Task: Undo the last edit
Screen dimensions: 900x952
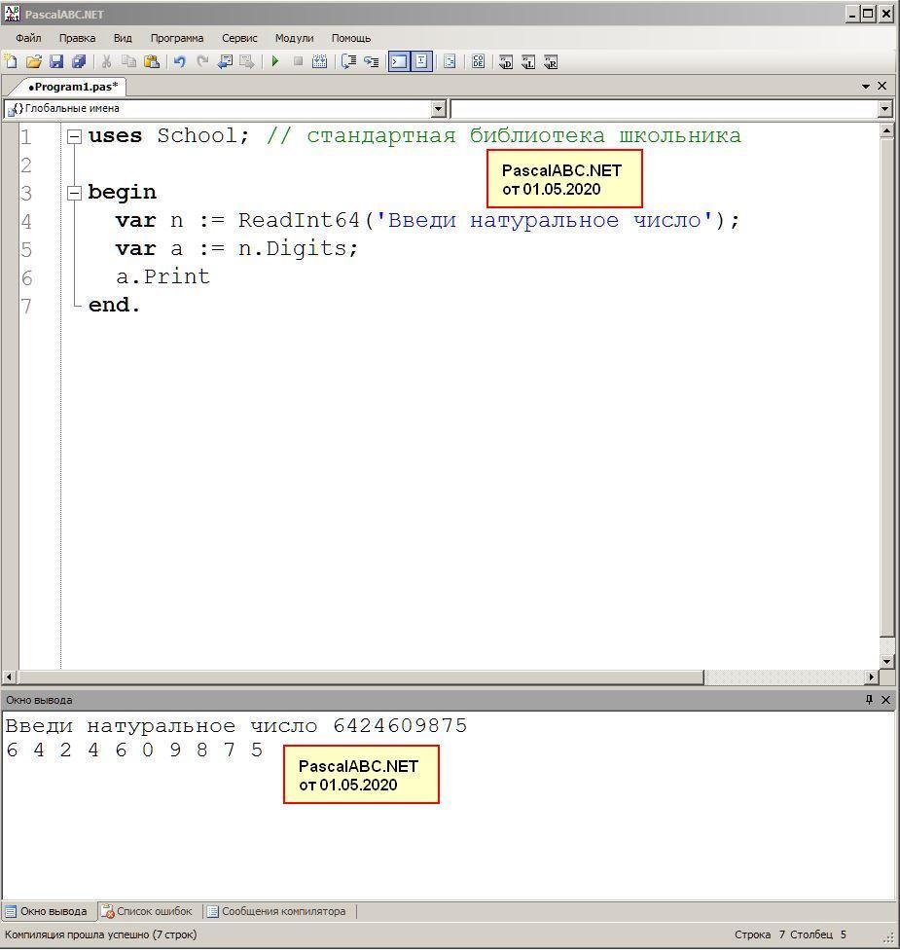Action: (x=180, y=61)
